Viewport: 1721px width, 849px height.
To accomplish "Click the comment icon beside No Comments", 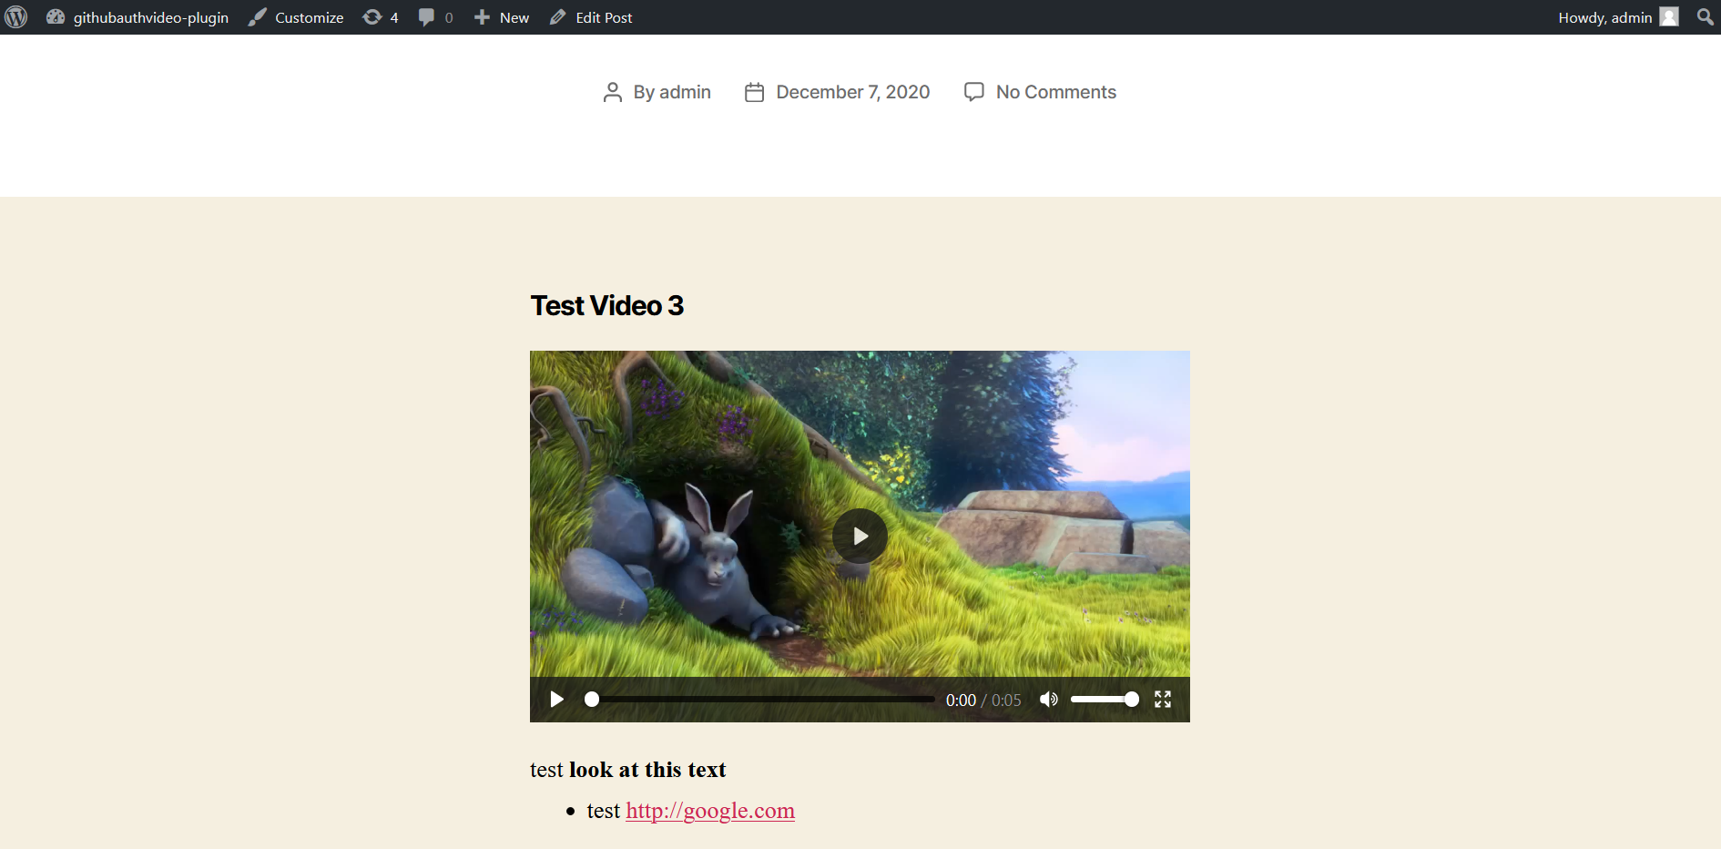I will (974, 92).
